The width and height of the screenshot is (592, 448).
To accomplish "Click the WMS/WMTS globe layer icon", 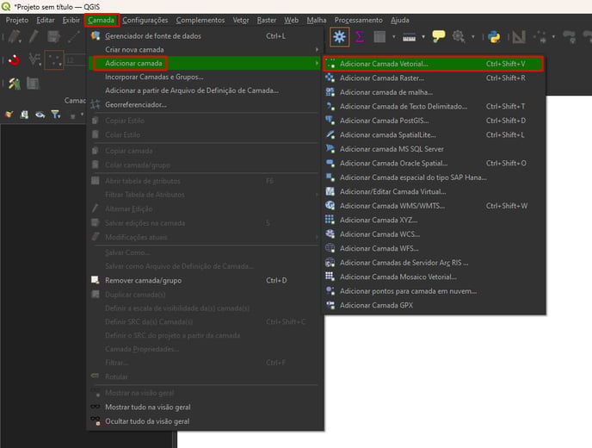I will point(330,205).
